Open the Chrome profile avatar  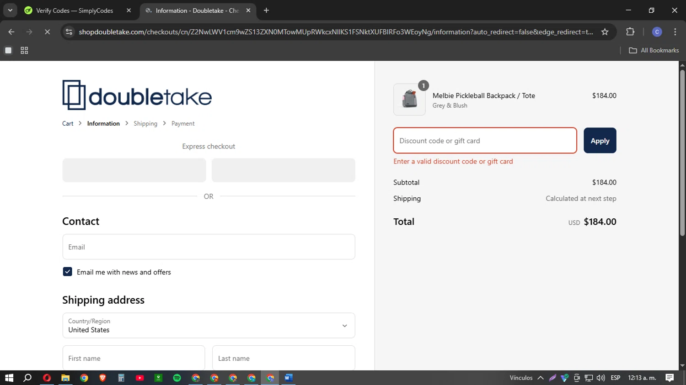(657, 32)
